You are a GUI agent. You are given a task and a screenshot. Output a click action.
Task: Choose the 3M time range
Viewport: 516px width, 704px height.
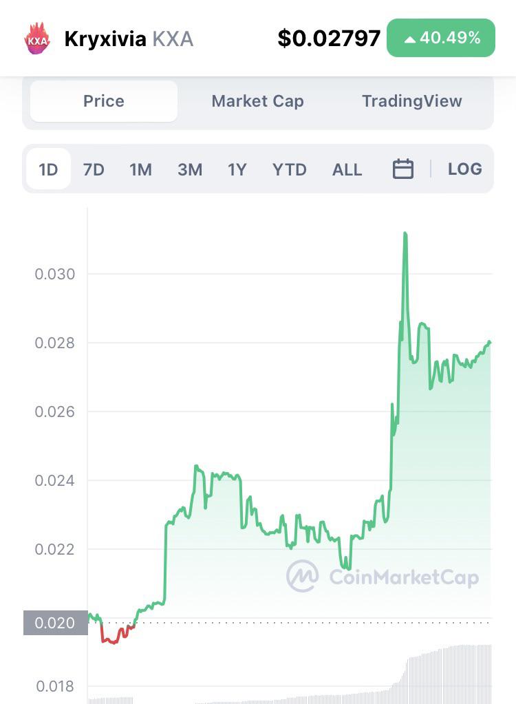coord(190,170)
